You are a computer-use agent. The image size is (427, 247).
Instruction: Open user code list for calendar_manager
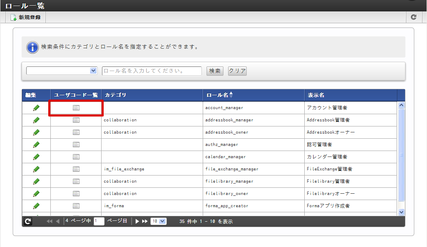[76, 157]
